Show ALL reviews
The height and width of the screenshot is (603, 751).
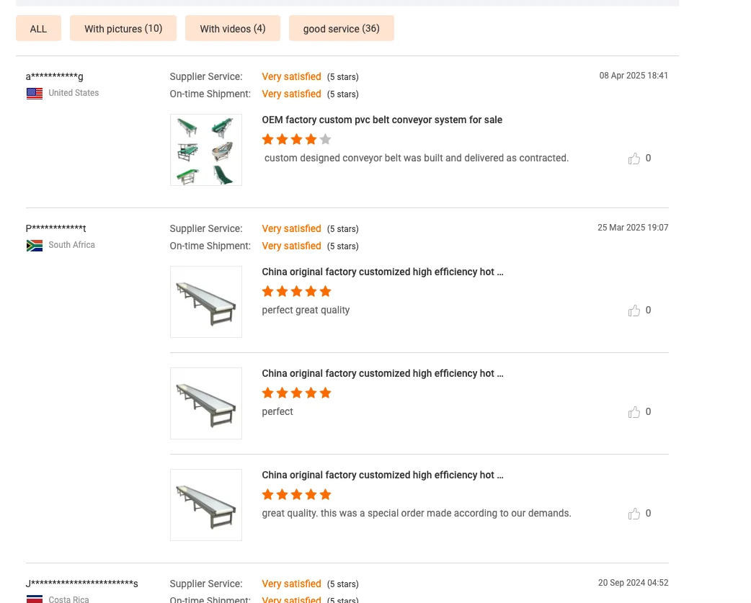click(38, 29)
